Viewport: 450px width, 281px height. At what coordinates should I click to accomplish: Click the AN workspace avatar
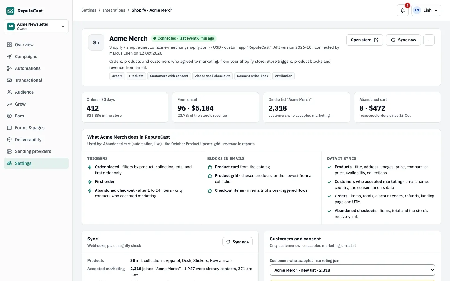[x=11, y=26]
